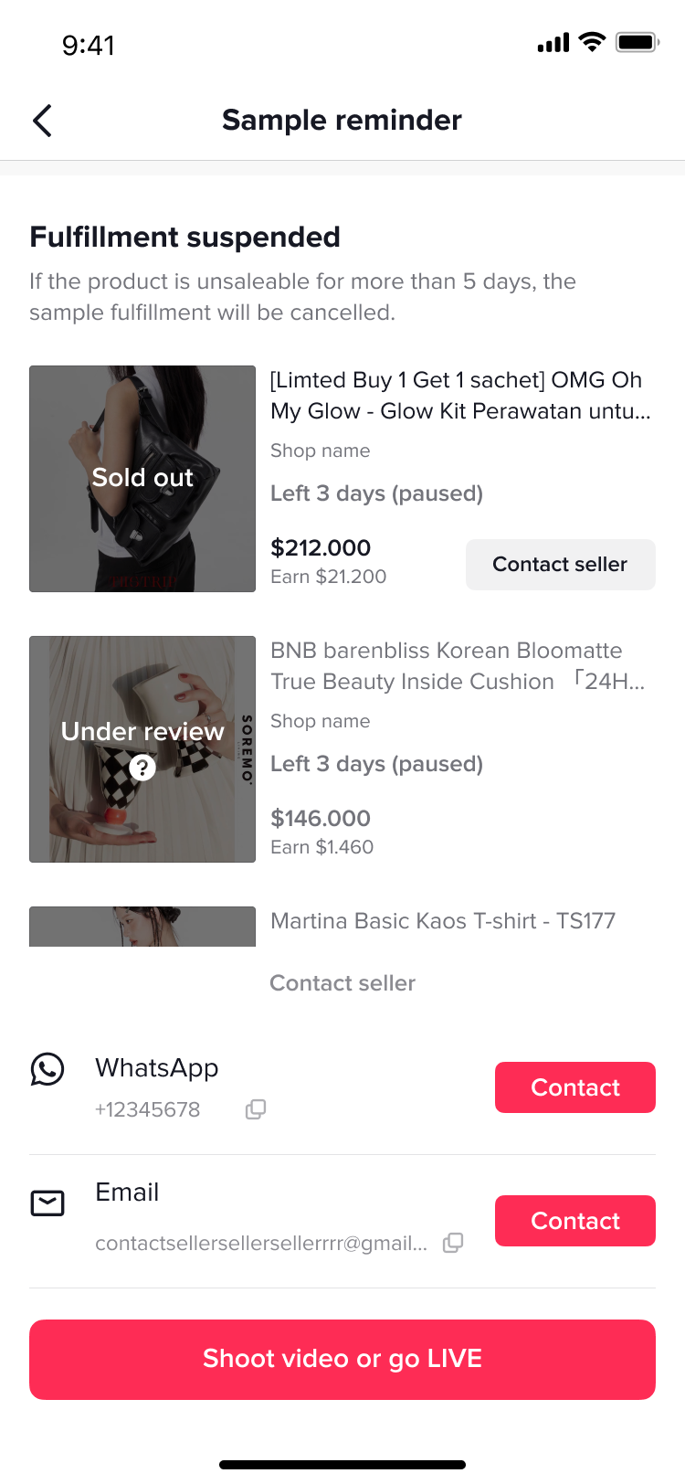Copy the WhatsApp phone number

coord(256,1109)
